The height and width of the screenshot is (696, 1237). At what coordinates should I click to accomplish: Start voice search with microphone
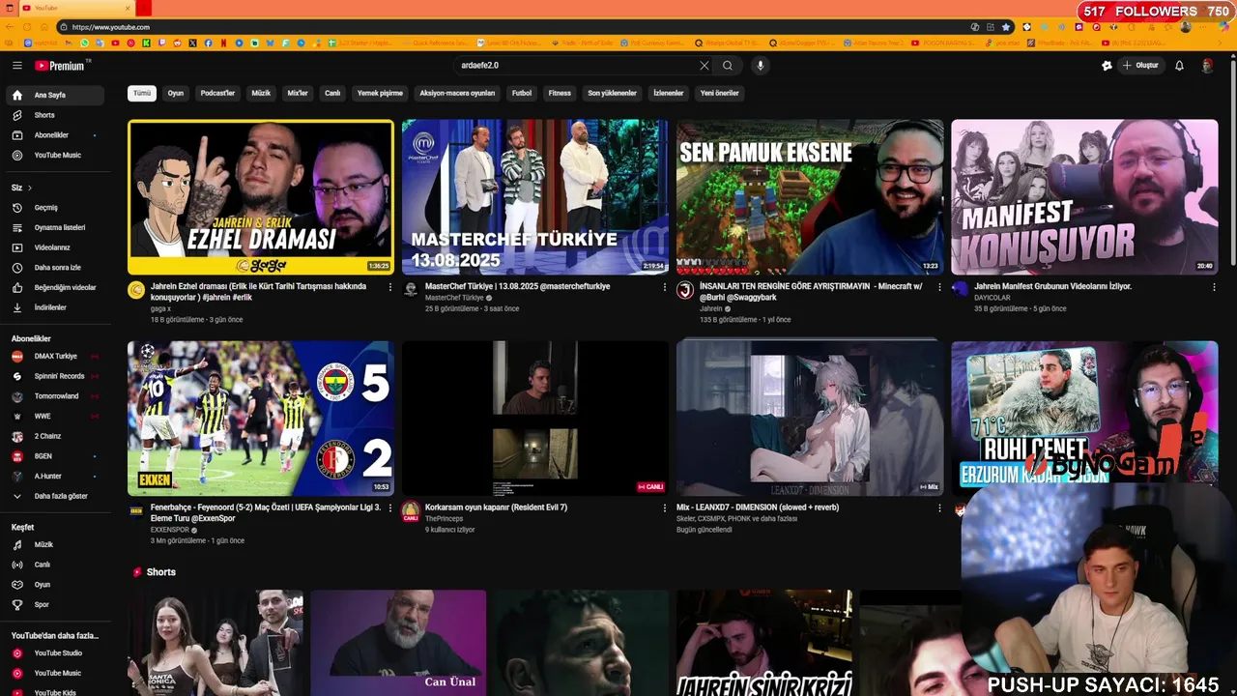point(761,66)
